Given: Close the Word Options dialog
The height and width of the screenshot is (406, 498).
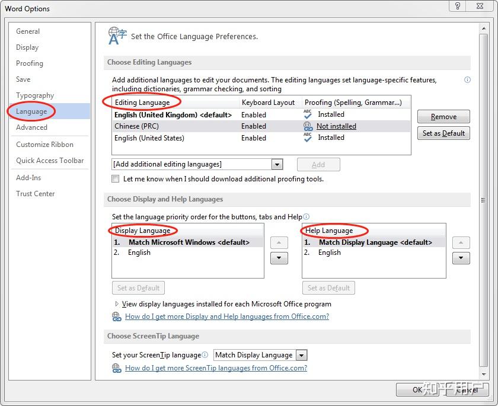Looking at the screenshot, I should point(480,6).
